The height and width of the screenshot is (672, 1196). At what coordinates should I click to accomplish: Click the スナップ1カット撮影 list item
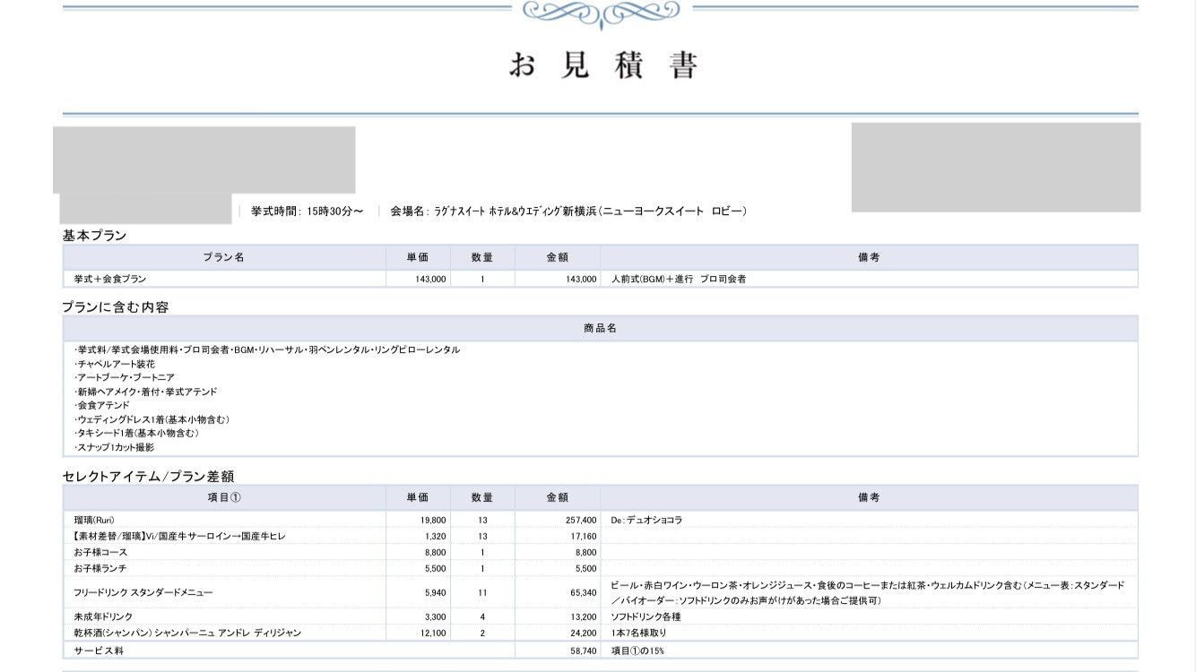tap(115, 447)
